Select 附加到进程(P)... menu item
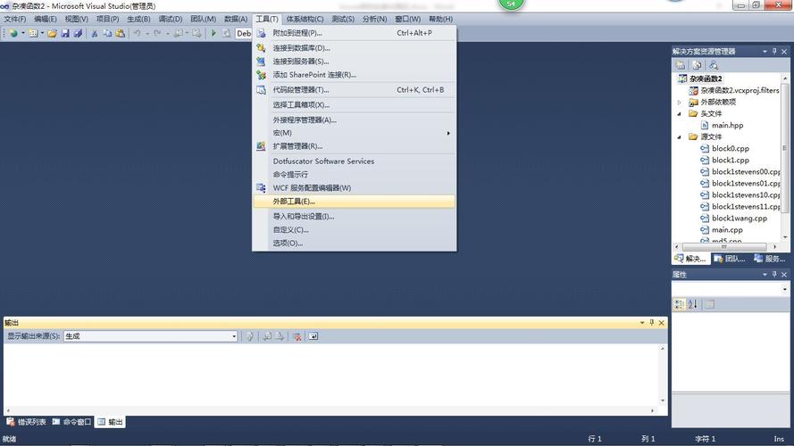This screenshot has height=446, width=794. coord(354,33)
